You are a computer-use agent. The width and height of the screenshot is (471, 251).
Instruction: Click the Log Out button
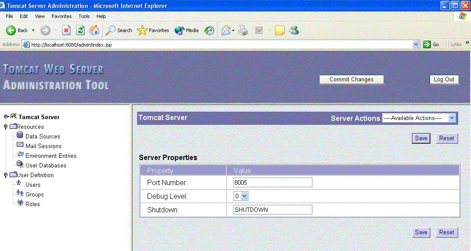click(x=444, y=80)
